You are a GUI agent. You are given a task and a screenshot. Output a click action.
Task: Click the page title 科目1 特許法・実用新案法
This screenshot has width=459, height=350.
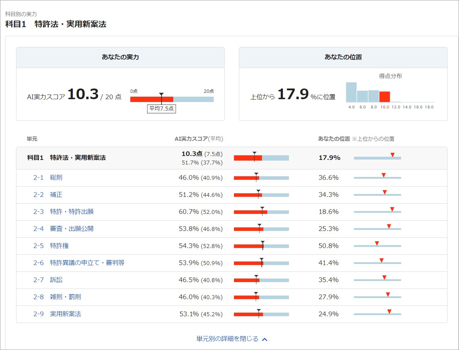[56, 24]
